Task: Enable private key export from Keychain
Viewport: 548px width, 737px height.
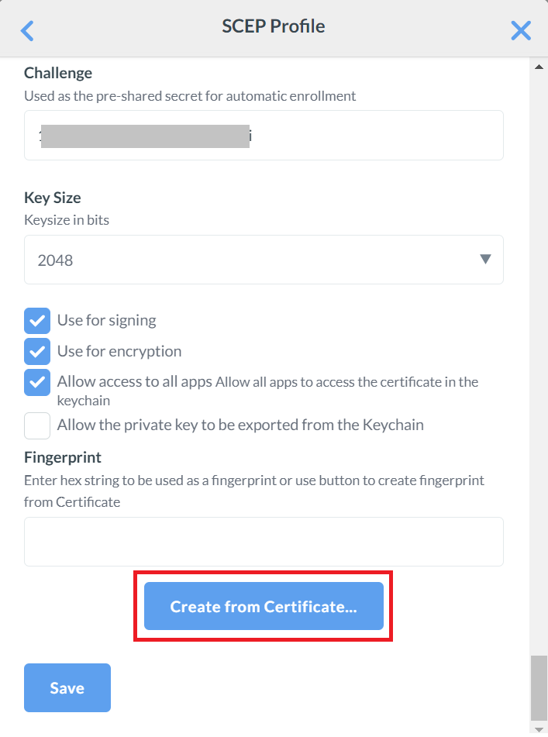Action: point(37,425)
